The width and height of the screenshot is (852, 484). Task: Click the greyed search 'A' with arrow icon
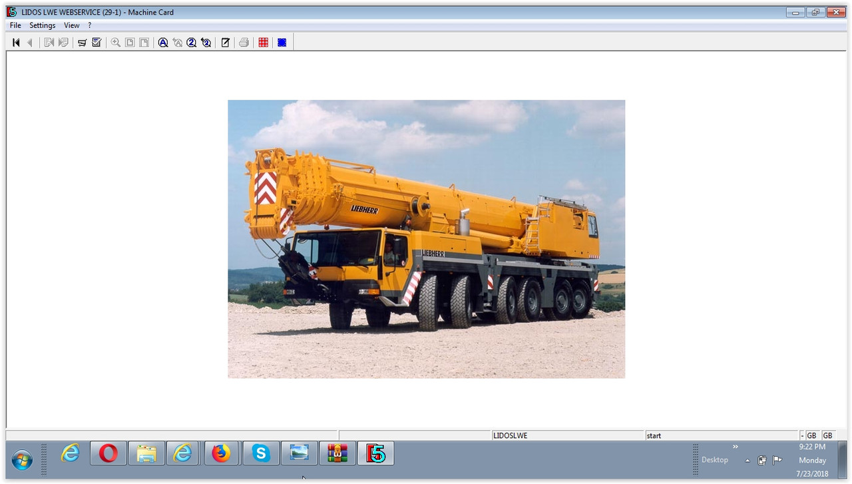[x=177, y=43]
